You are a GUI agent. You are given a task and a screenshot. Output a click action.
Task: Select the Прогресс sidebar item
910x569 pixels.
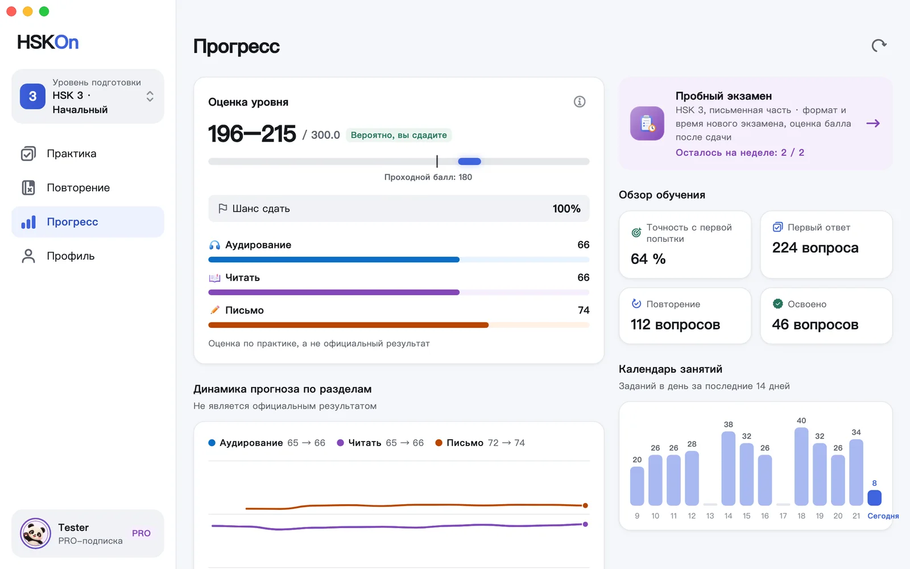(x=88, y=222)
